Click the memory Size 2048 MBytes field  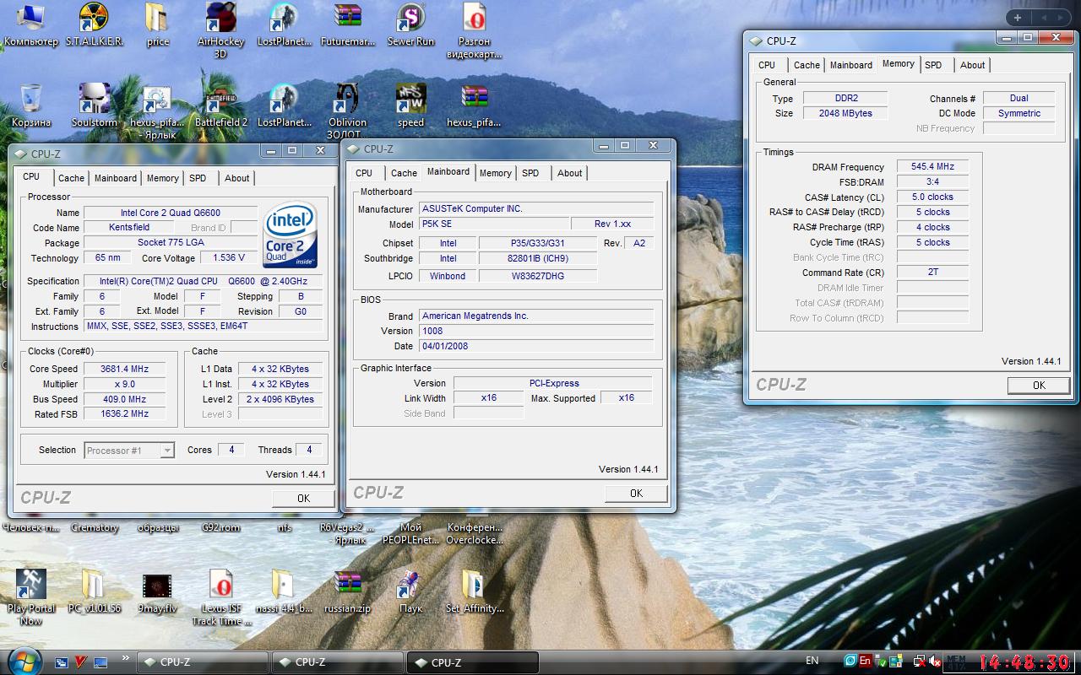(x=845, y=113)
